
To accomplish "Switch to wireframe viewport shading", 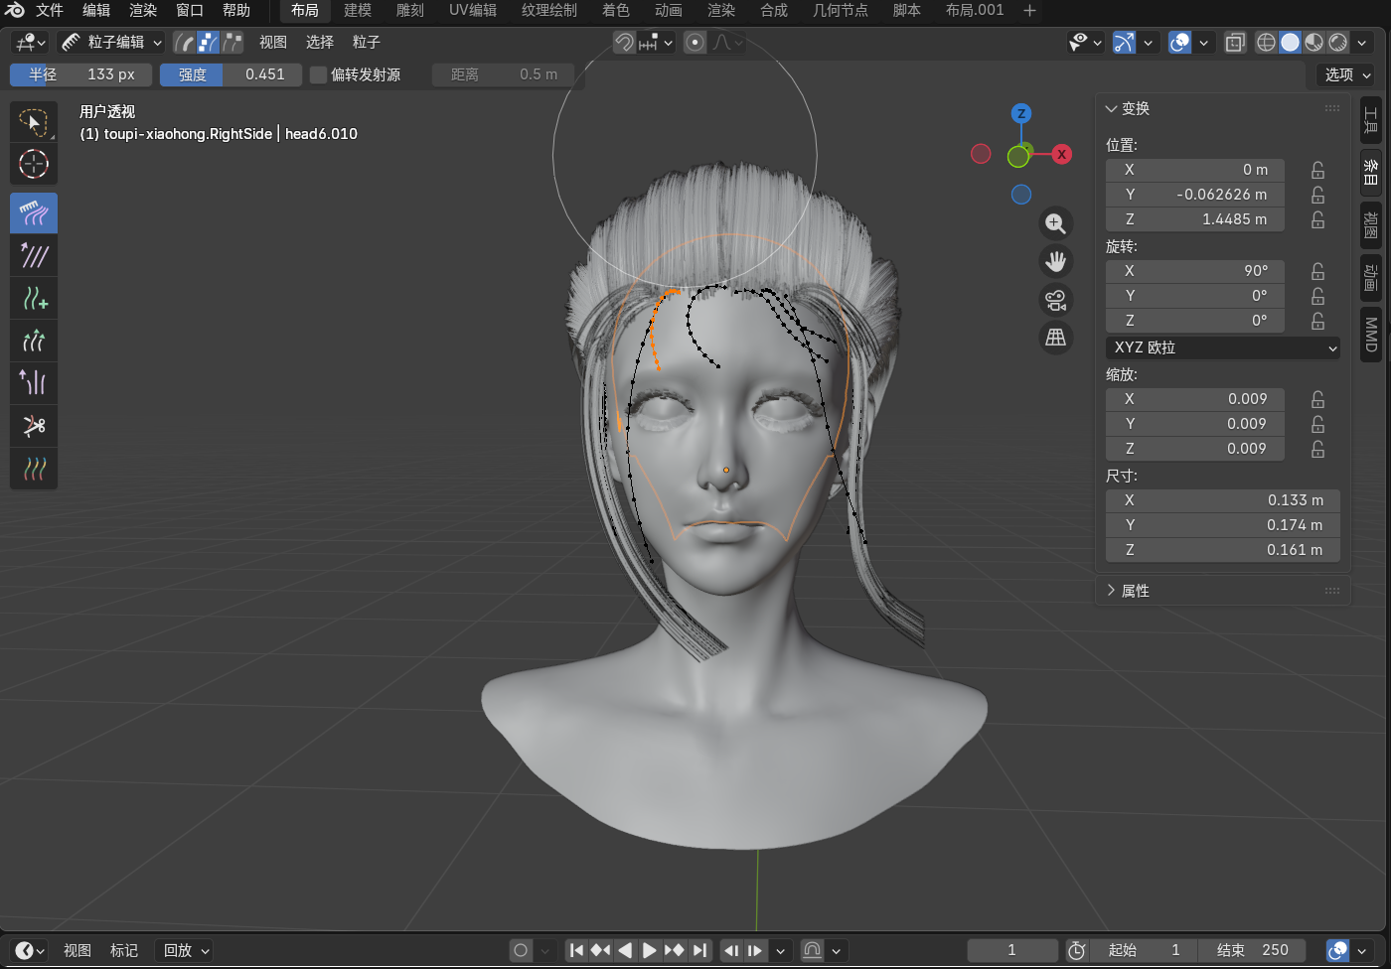I will tap(1266, 43).
